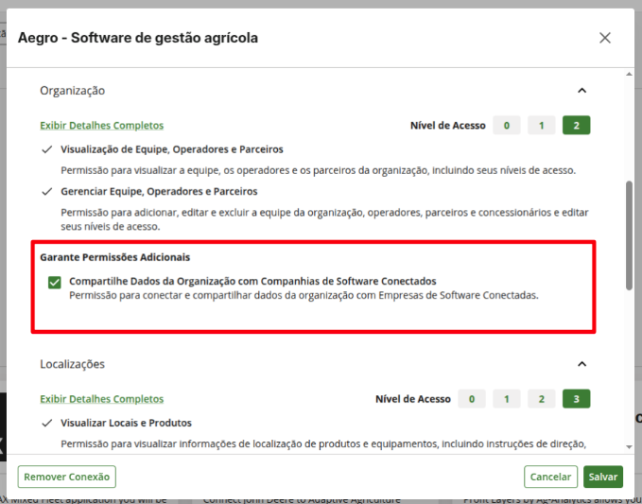Click Remover Conexão button

click(x=67, y=477)
